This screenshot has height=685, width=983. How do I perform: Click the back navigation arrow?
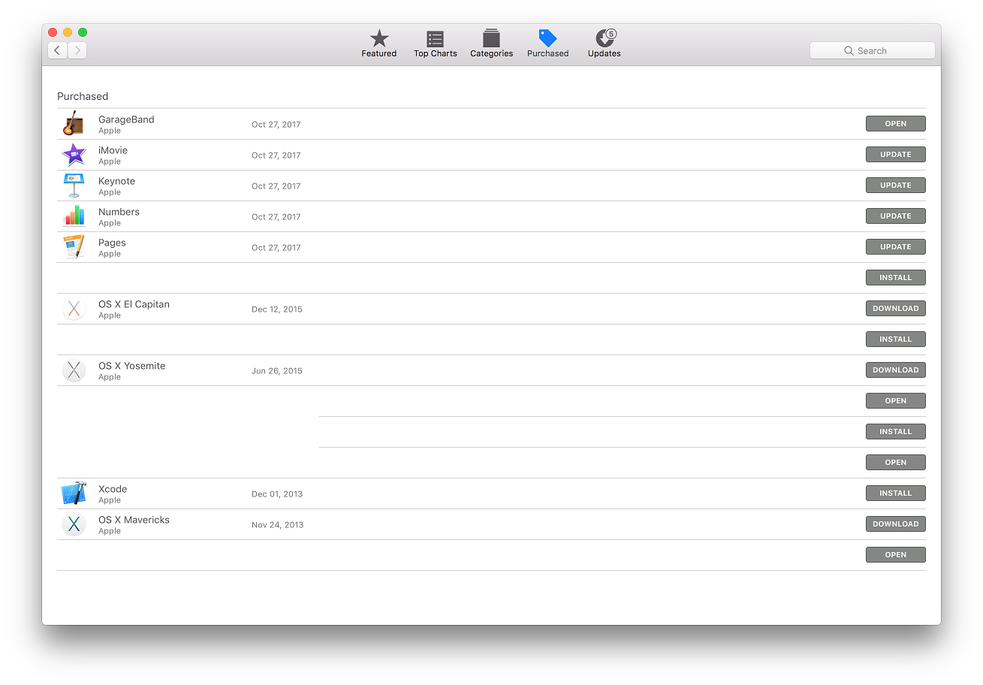(x=58, y=50)
